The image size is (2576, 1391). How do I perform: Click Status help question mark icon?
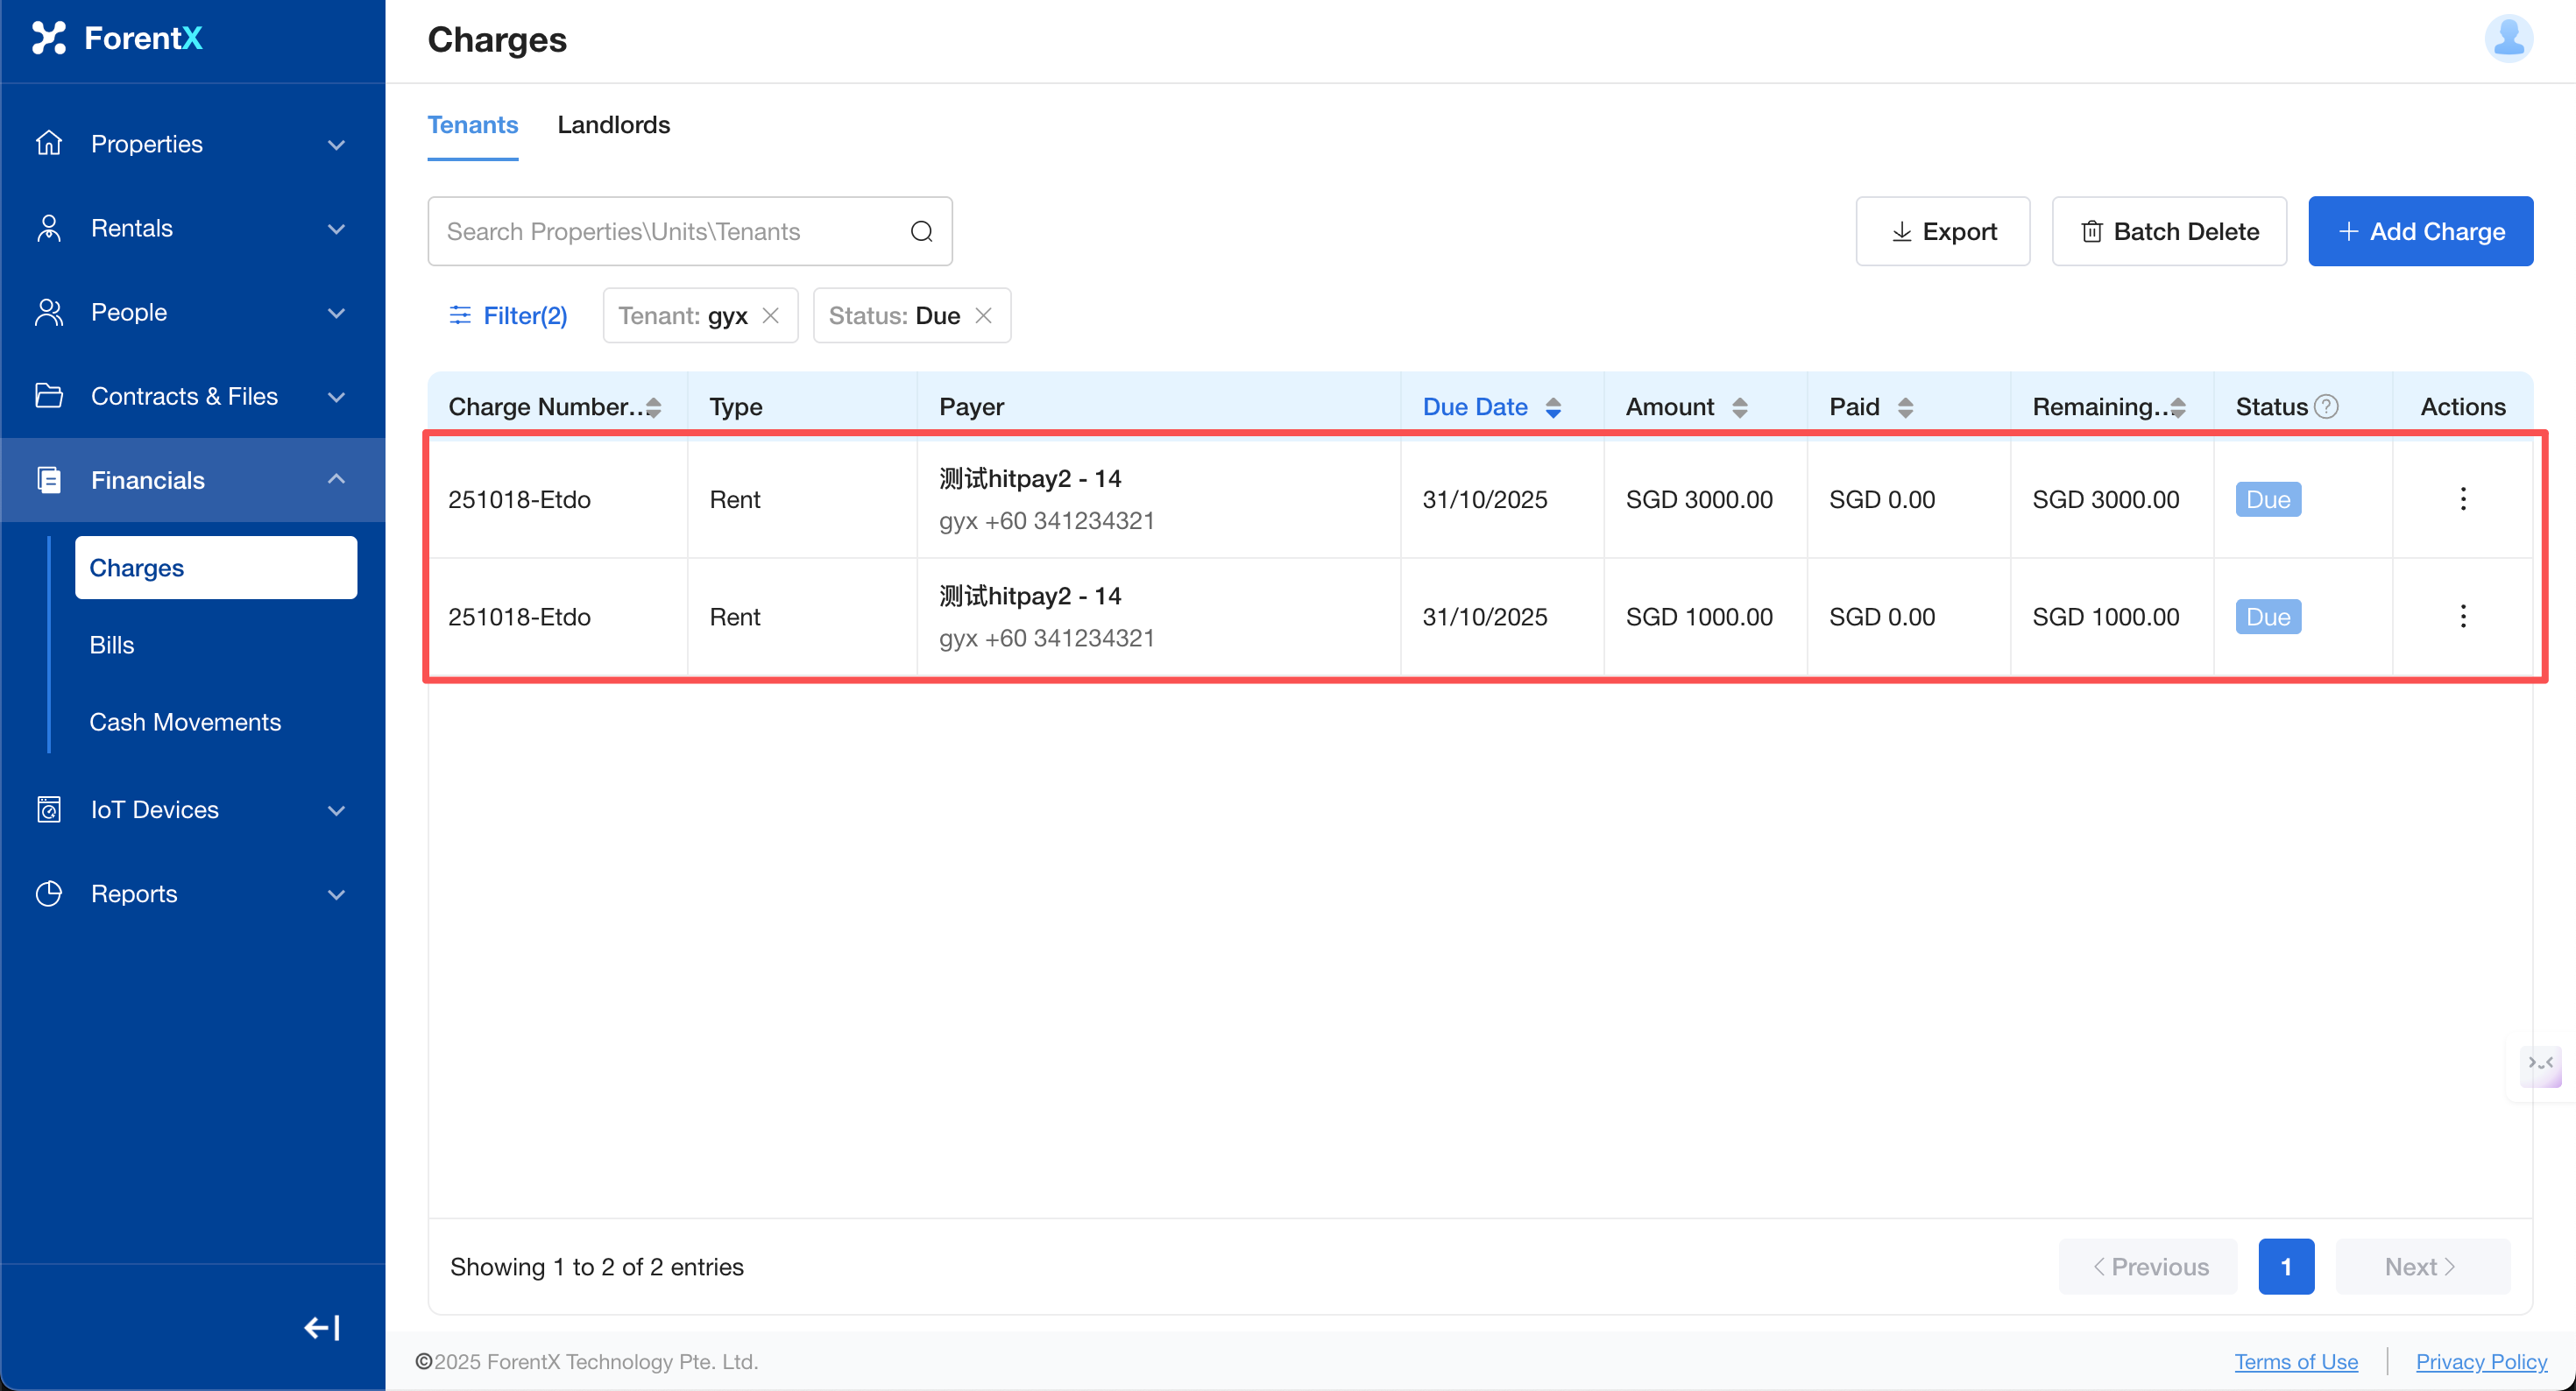click(x=2327, y=406)
